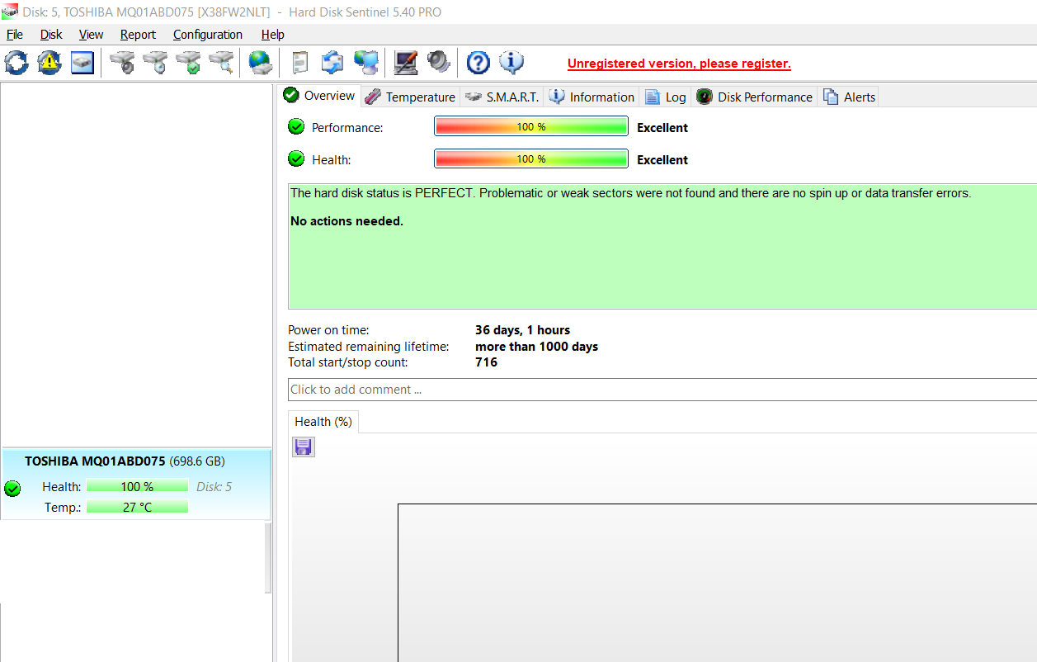Screen dimensions: 1037x662
Task: Click the Health 100 % bar in Overview
Action: [x=531, y=158]
